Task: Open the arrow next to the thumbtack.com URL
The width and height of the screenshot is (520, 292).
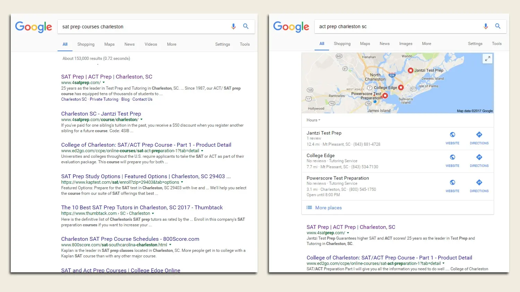Action: click(153, 213)
